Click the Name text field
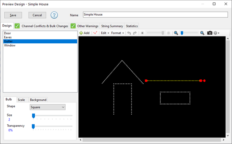This screenshot has width=232, height=144. 155,15
